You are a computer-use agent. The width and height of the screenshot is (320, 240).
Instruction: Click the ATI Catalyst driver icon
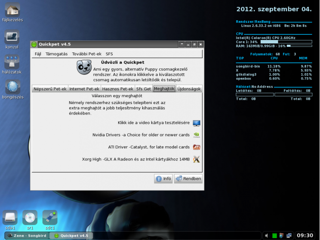(197, 147)
